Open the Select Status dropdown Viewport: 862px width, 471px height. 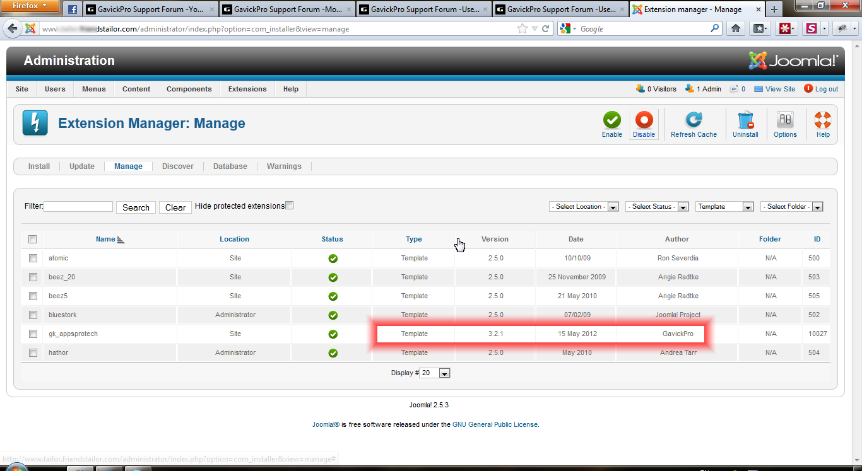coord(657,207)
